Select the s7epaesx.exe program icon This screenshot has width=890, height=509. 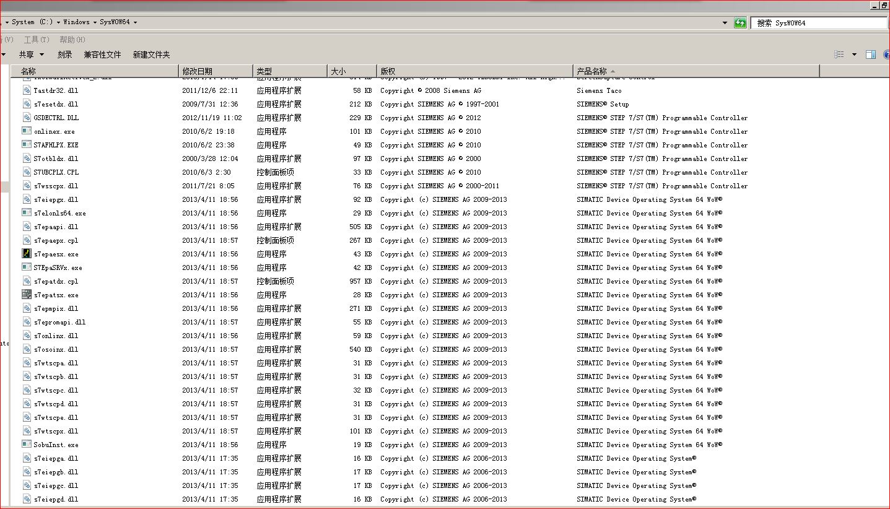click(27, 254)
